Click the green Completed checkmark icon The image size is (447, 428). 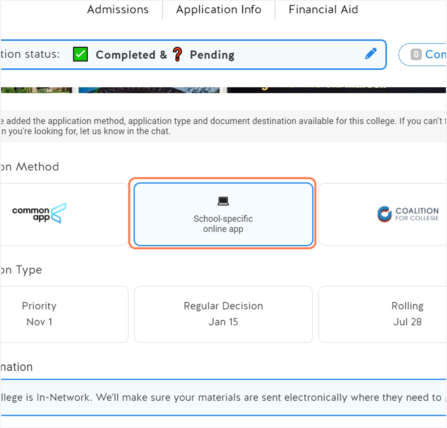(80, 54)
